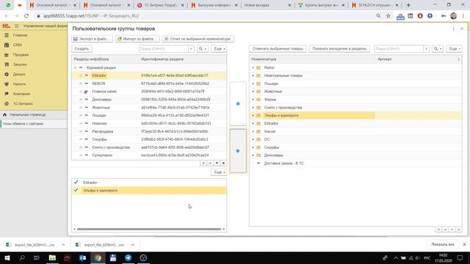Viewport: 470px width, 264px height.
Task: Open the Главное sidebar section
Action: point(20,35)
